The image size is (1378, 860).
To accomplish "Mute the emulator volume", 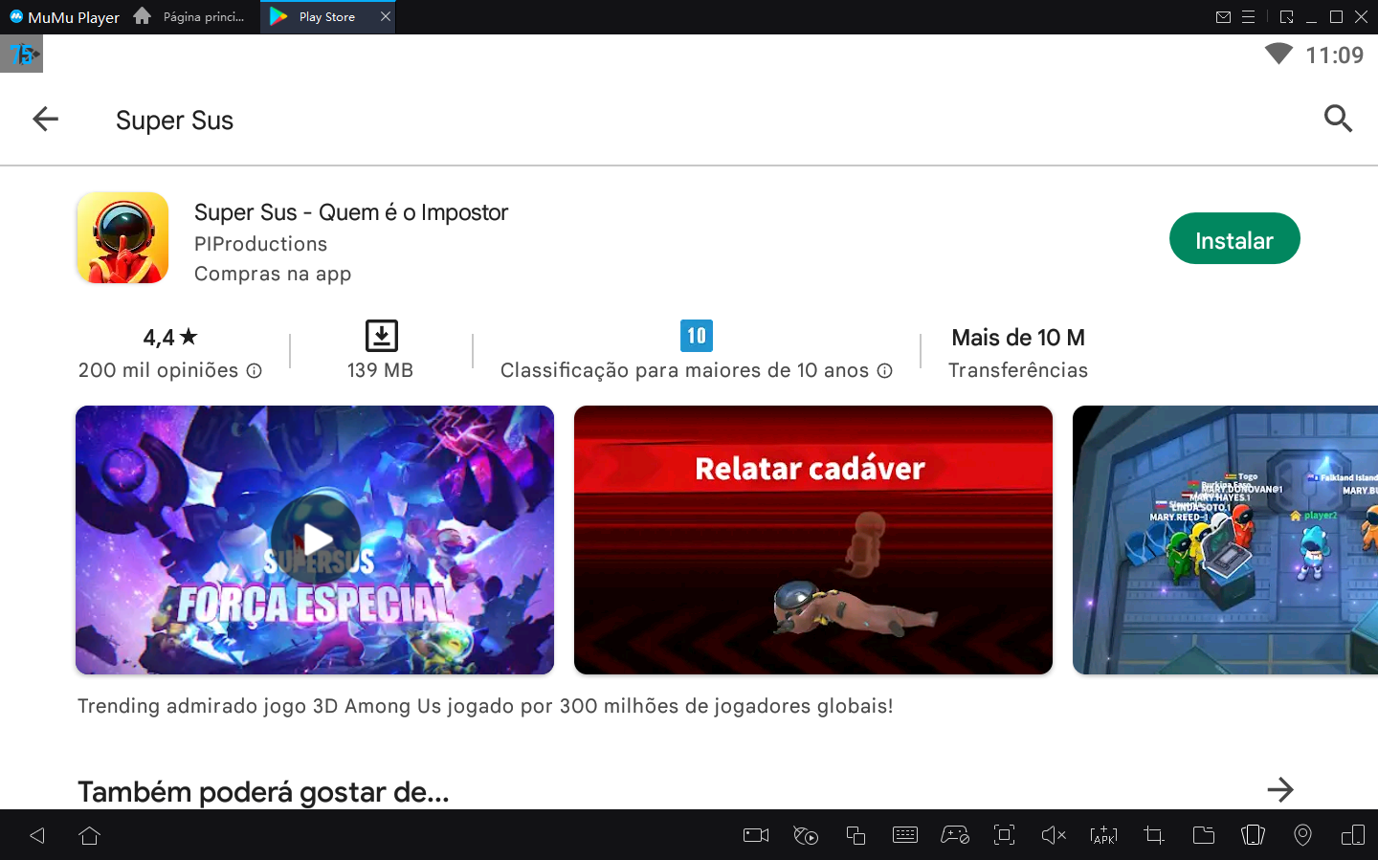I will [x=1054, y=835].
